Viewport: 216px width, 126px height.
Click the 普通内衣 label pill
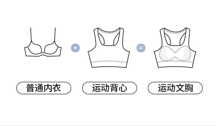click(x=44, y=88)
